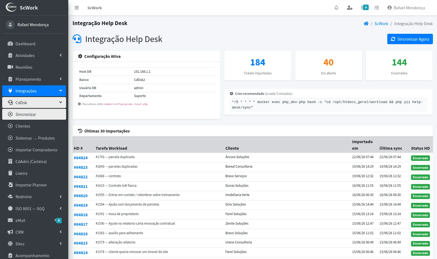Open Sistemas → Produtos menu item
Screen dimensions: 437x259
click(34, 138)
